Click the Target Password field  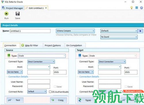click(110, 86)
